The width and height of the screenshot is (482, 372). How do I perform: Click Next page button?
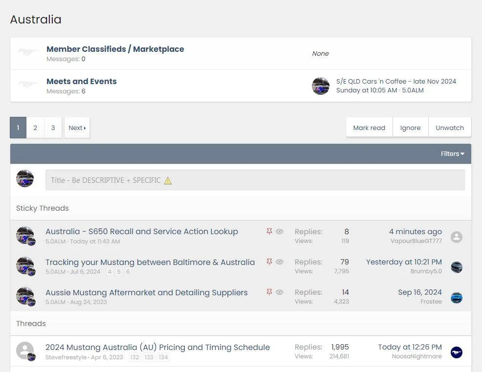tap(77, 128)
